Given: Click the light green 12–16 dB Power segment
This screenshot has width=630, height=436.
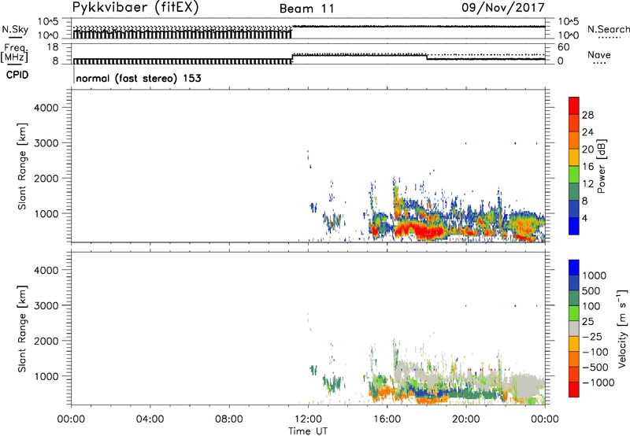Looking at the screenshot, I should pos(574,175).
